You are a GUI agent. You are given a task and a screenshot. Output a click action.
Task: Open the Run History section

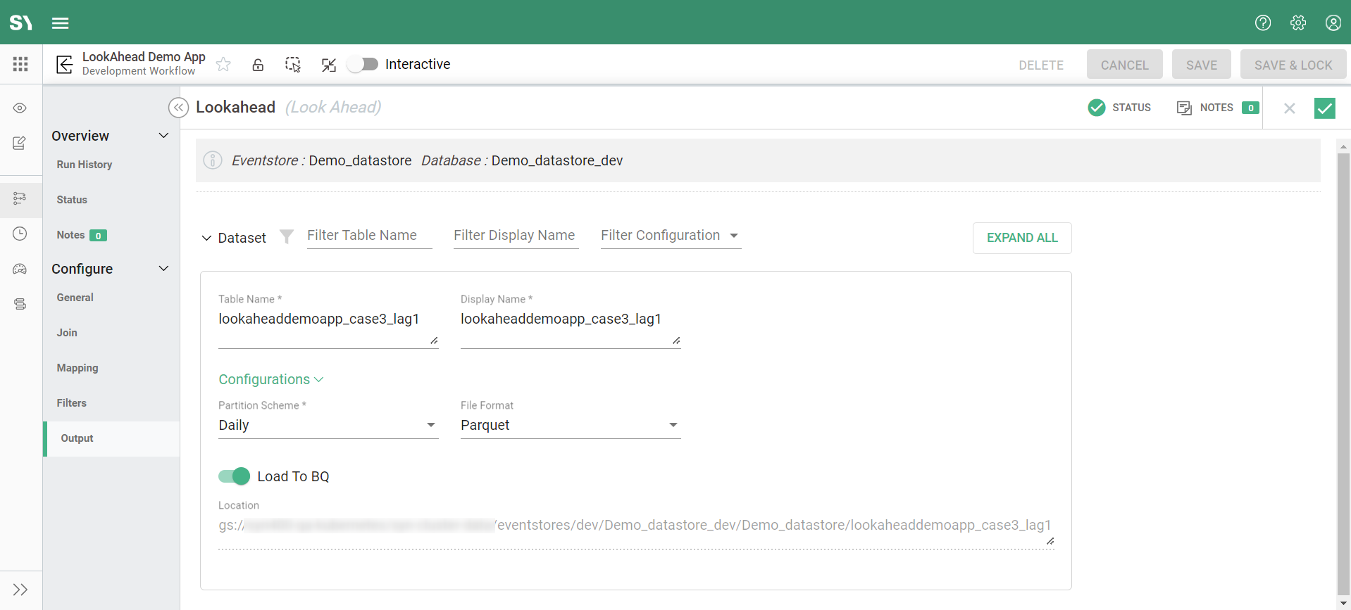(x=85, y=165)
